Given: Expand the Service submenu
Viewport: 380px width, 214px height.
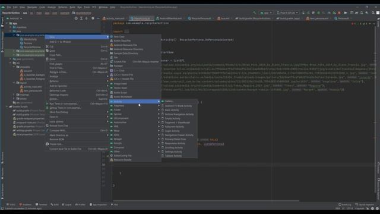Looking at the screenshot, I should point(135,114).
